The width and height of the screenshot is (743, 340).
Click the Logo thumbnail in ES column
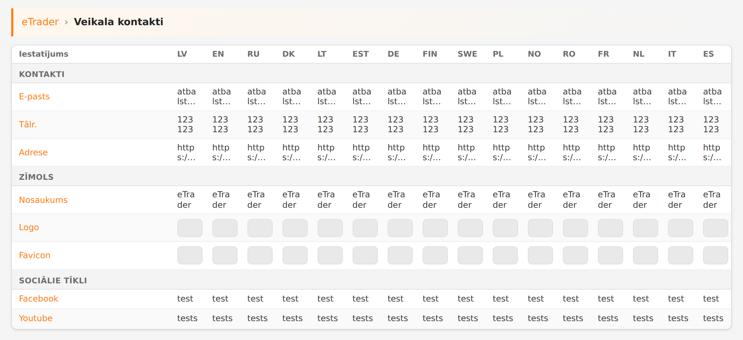[716, 228]
